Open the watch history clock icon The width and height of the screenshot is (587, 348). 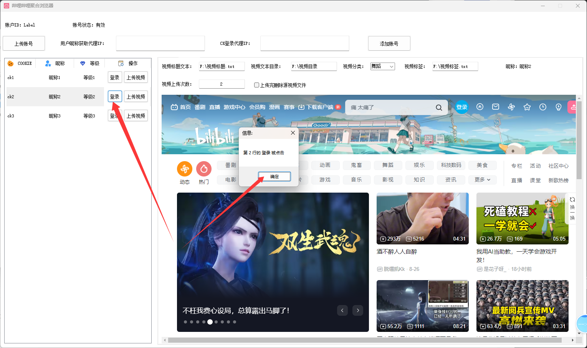(x=543, y=107)
